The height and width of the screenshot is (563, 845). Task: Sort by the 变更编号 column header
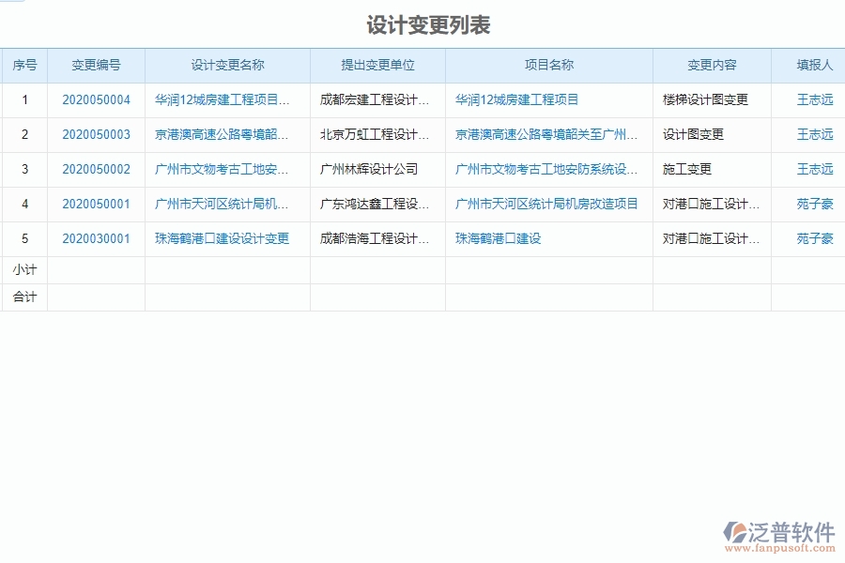coord(96,65)
